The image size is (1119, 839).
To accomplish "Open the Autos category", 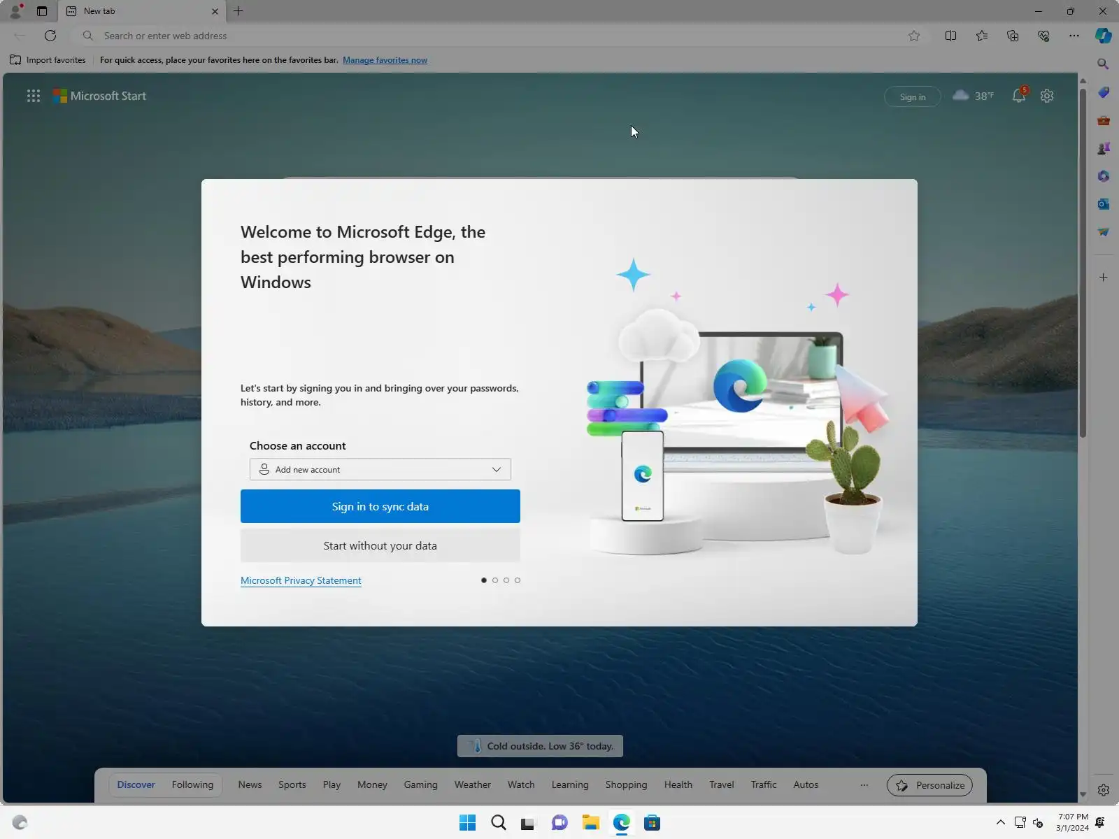I will 806,785.
